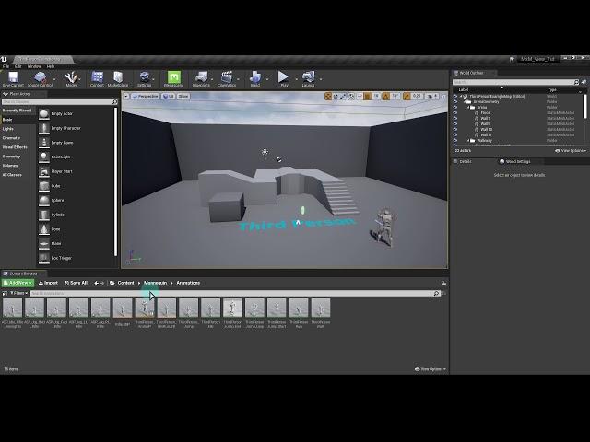
Task: Toggle visibility eye for Wall10 actor
Action: (455, 129)
